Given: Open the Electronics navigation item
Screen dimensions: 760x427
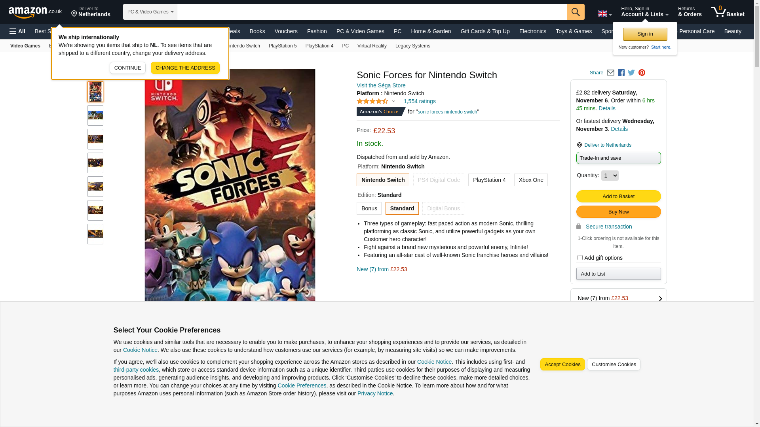Looking at the screenshot, I should click(x=532, y=31).
